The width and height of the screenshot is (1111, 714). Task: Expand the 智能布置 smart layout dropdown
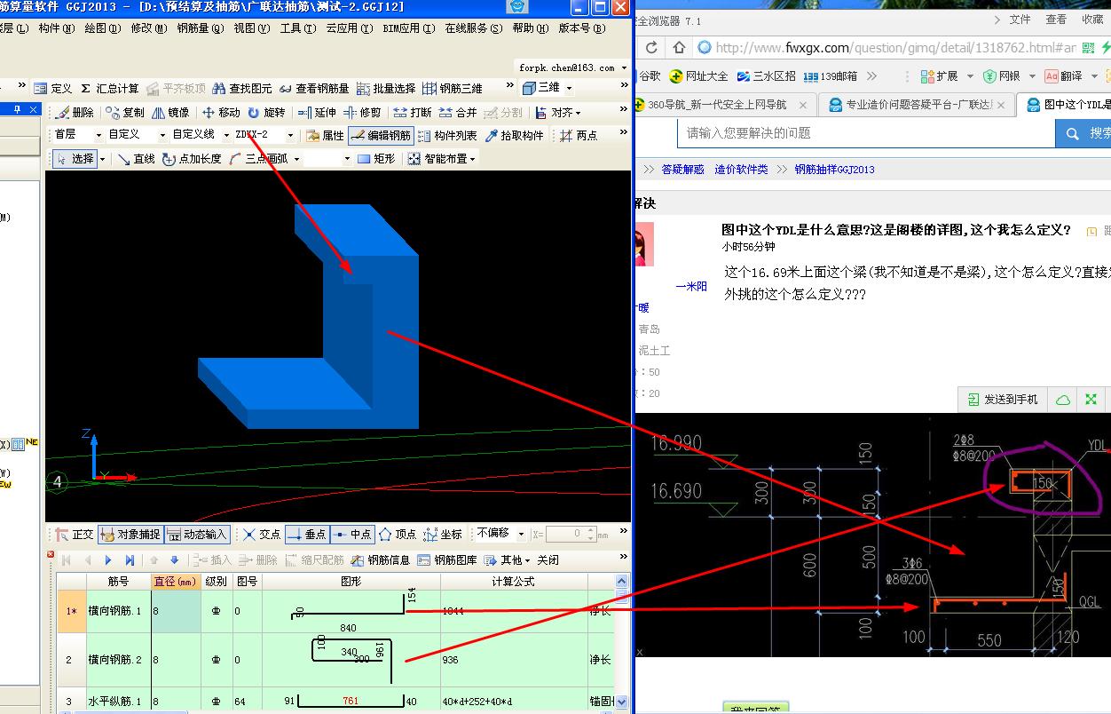[x=472, y=159]
